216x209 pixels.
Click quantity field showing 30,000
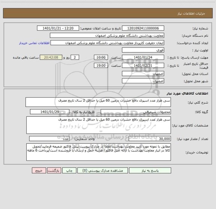pyautogui.click(x=150, y=139)
